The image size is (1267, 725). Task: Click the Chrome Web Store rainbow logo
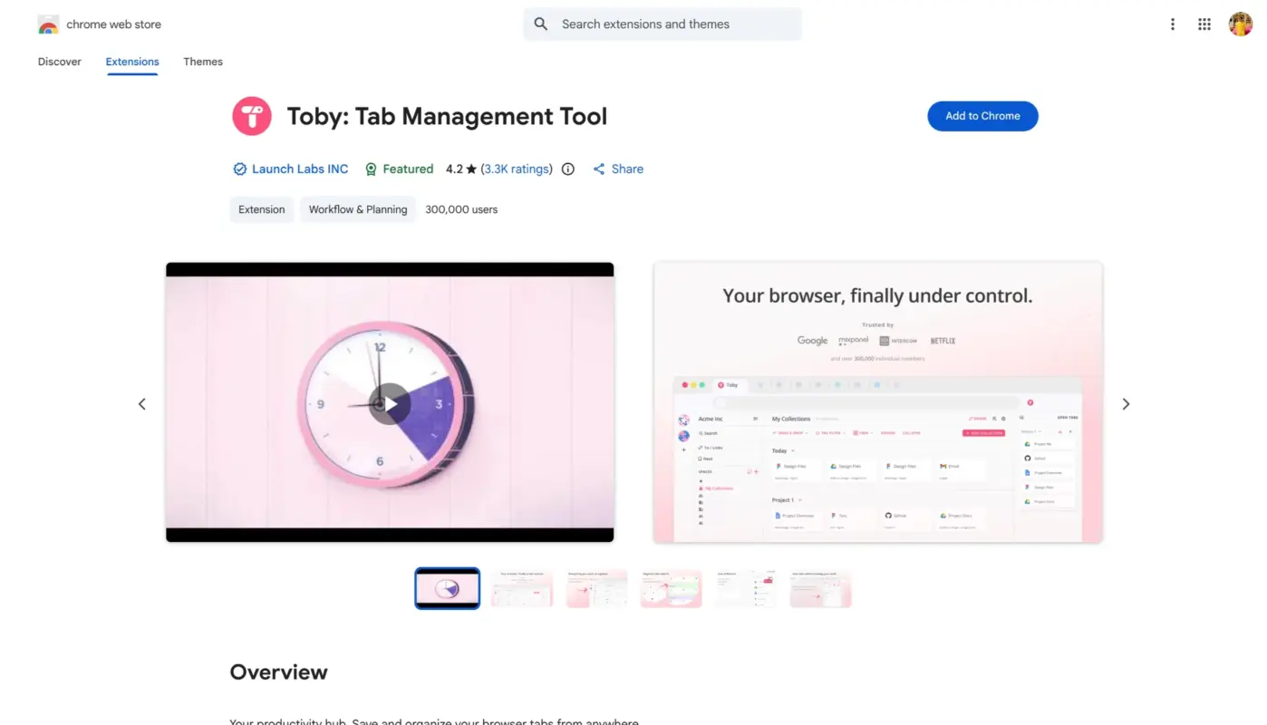pos(48,24)
